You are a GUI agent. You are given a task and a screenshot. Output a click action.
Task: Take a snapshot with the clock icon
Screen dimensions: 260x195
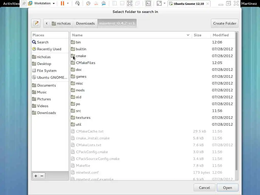click(88, 3)
